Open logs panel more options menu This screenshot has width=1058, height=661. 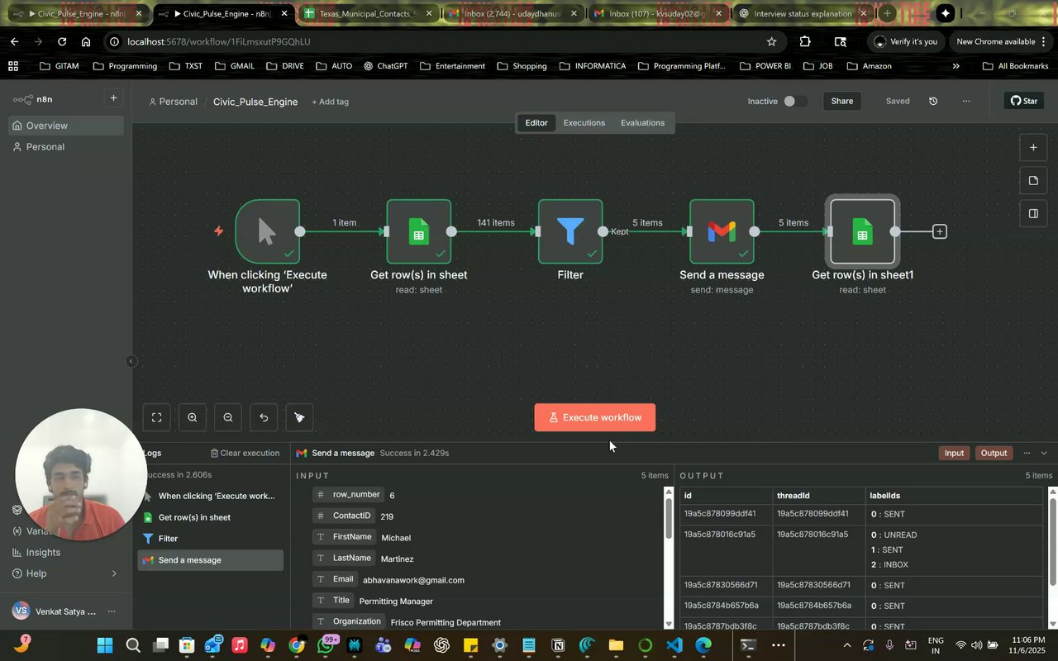[x=1027, y=453]
